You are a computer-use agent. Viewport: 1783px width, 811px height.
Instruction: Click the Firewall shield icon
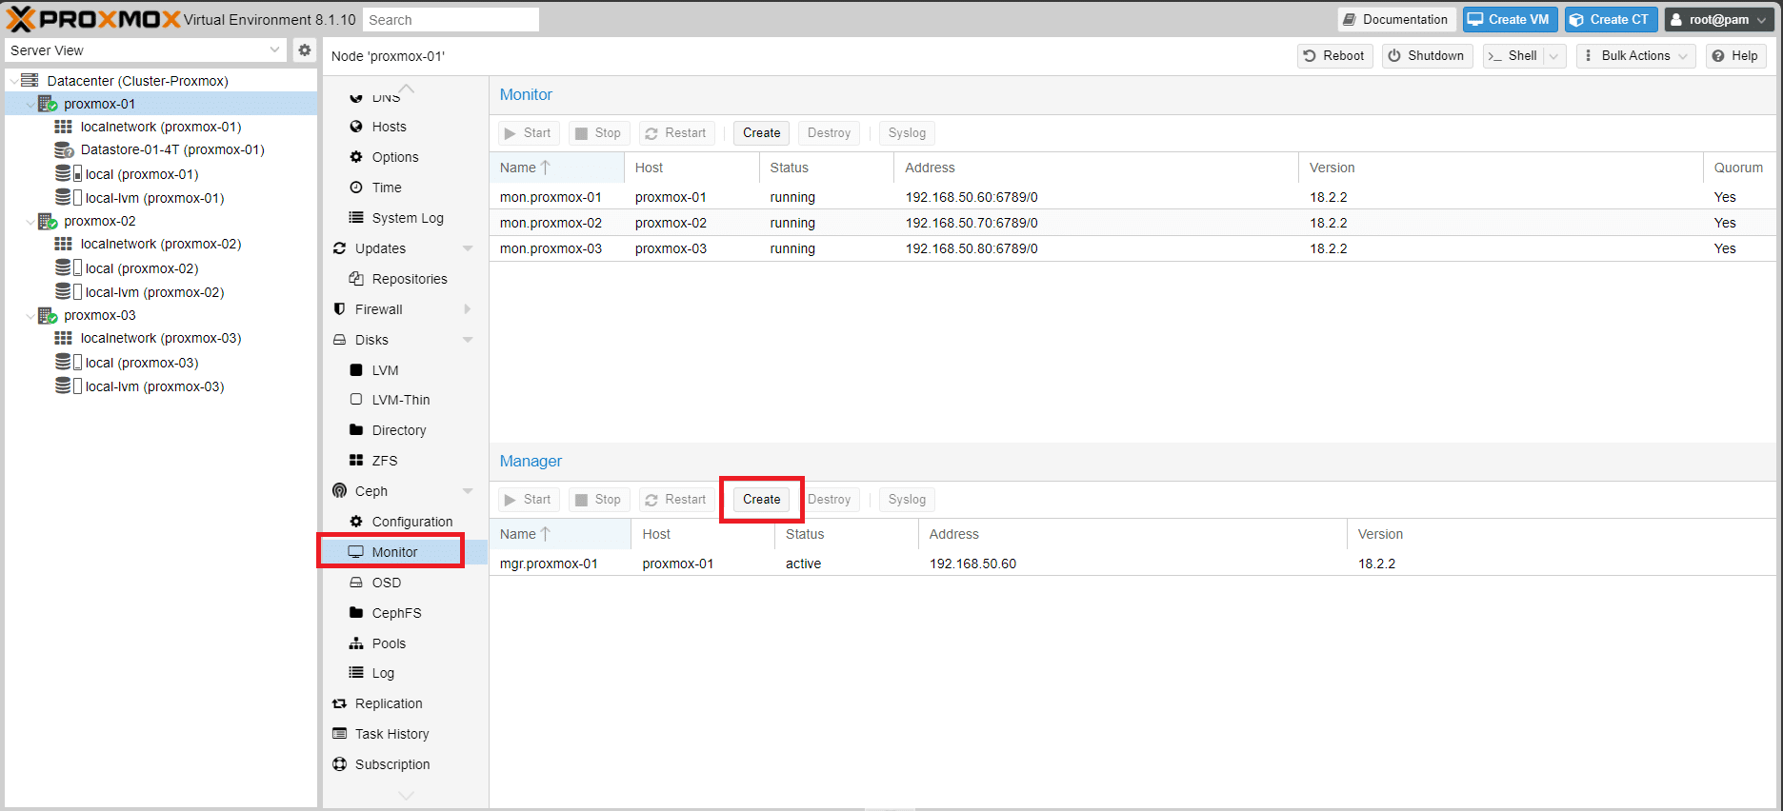(339, 309)
